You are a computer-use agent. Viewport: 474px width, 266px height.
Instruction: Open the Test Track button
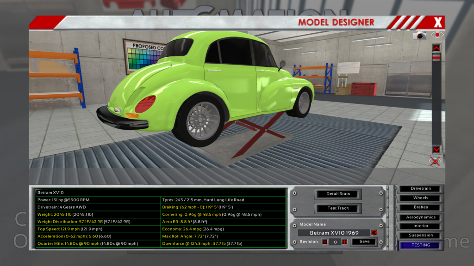coord(338,208)
